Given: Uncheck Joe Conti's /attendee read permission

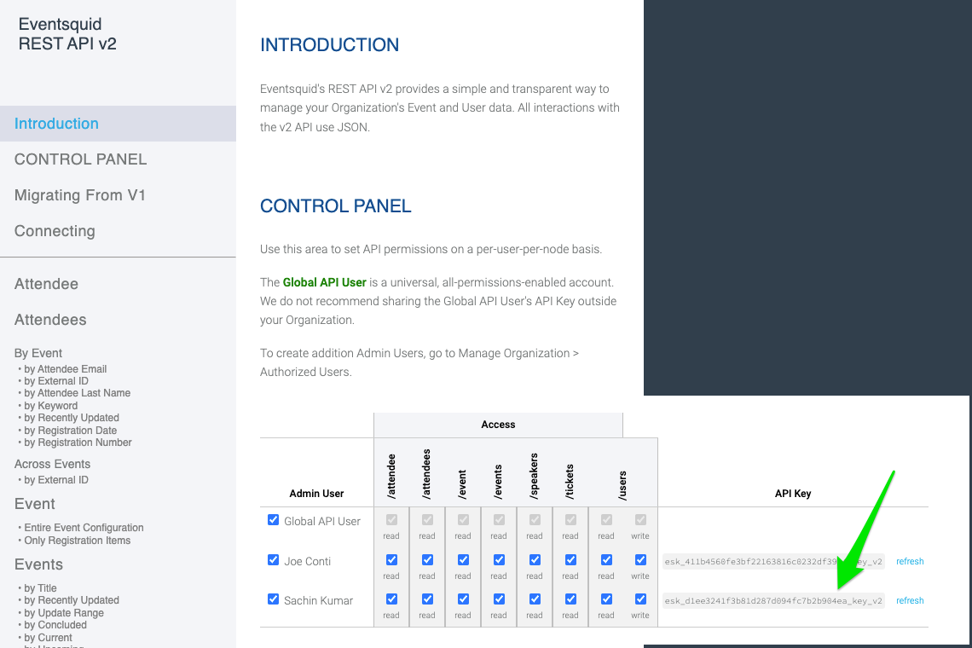Looking at the screenshot, I should 391,560.
